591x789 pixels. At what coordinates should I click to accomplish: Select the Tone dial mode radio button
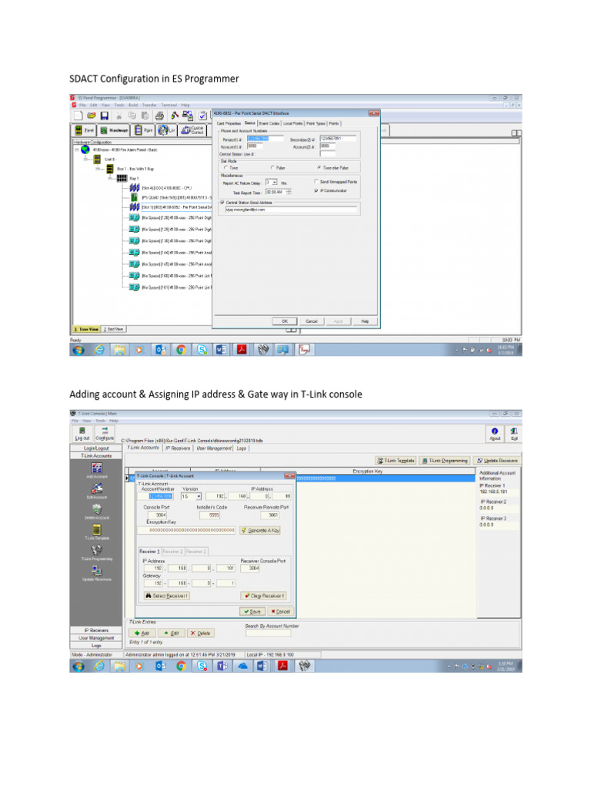[x=225, y=167]
